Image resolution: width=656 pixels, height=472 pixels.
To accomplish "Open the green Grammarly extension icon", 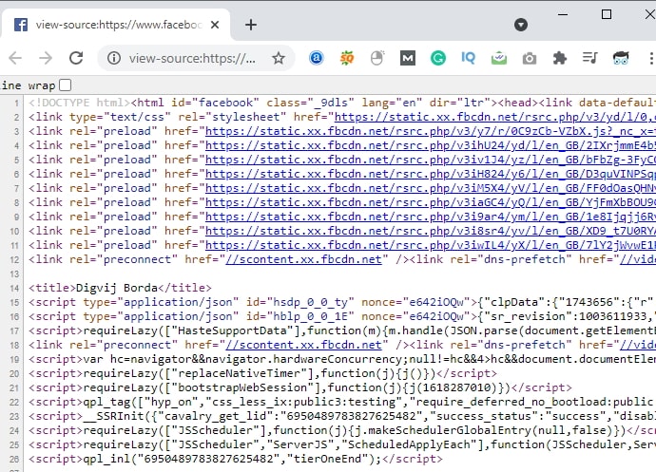I will (x=438, y=58).
